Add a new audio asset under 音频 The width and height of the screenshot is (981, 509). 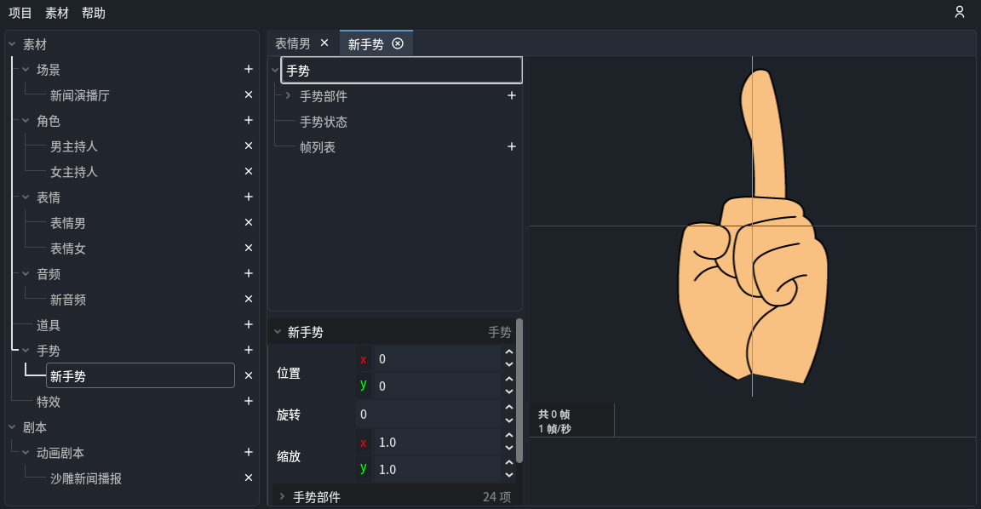coord(248,273)
